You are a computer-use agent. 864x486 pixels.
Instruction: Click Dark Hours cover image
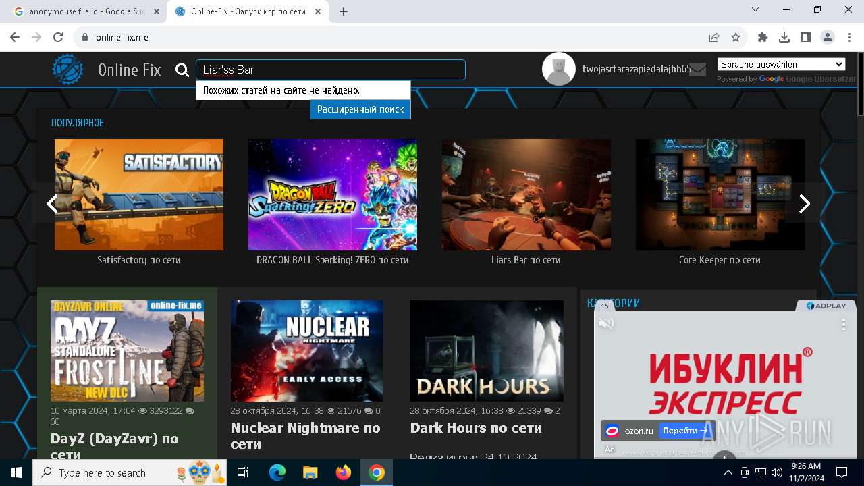point(487,351)
